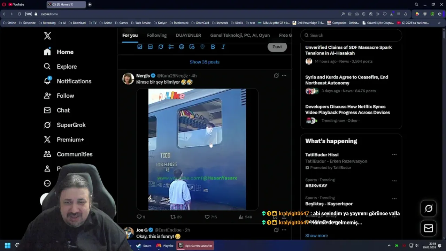Open the Kariyer bookmarks folder
The image size is (446, 251).
[160, 23]
